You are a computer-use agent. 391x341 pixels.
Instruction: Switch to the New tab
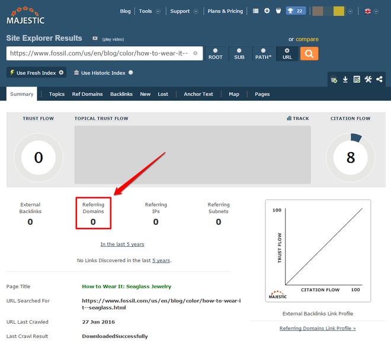145,94
